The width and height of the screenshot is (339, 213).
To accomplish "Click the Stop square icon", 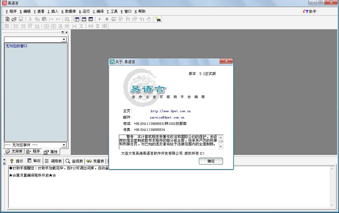I will [107, 19].
